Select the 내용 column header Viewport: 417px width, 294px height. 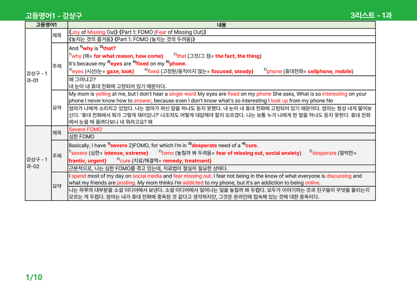click(x=222, y=25)
